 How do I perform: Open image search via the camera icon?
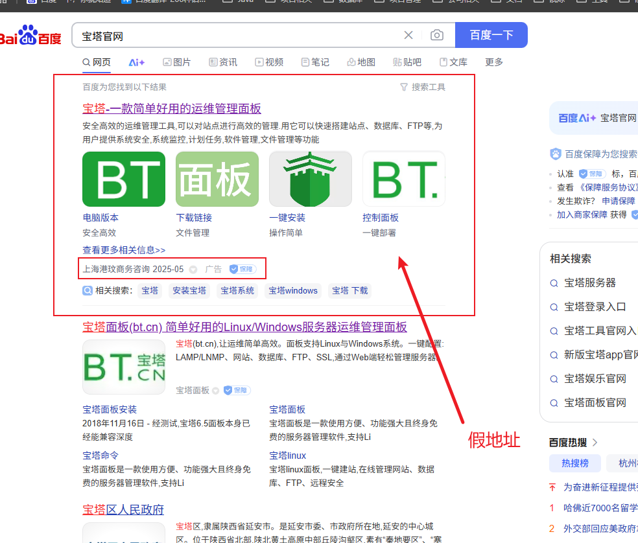pyautogui.click(x=437, y=36)
